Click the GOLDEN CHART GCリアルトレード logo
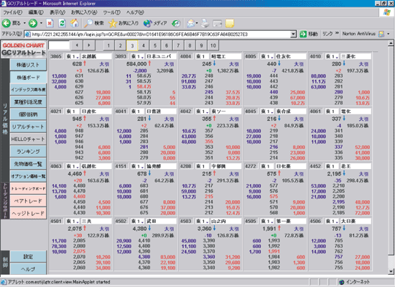This screenshot has height=287, width=395. 24,49
